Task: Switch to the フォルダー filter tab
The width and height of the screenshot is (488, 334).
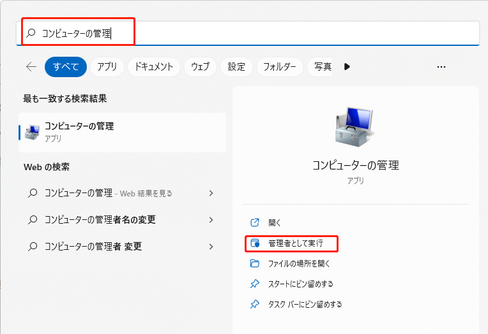Action: (x=280, y=67)
